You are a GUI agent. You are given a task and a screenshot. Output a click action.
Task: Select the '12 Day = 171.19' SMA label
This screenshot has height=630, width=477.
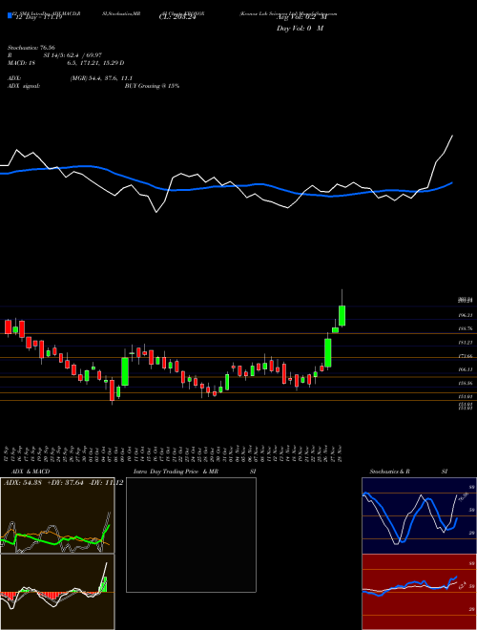coord(37,18)
